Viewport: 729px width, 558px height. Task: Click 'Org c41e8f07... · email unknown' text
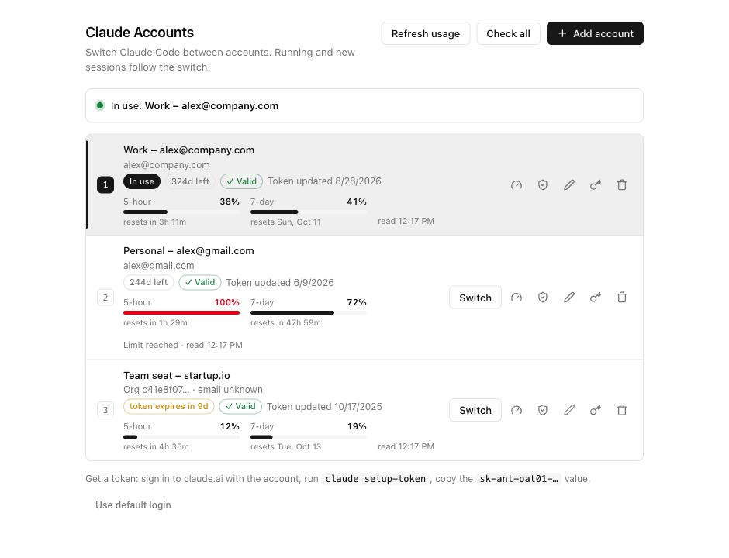(193, 389)
